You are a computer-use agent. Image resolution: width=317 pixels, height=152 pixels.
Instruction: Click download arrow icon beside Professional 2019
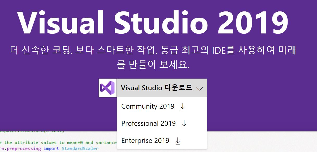coord(184,124)
